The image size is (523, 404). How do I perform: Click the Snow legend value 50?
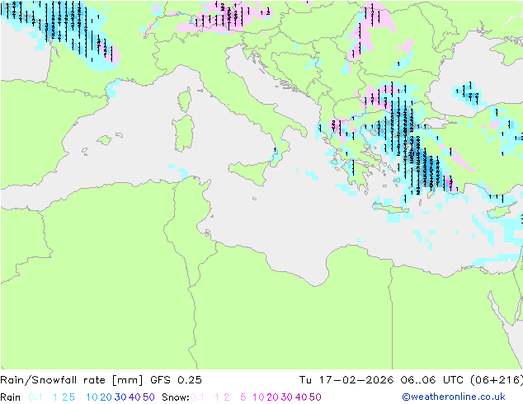click(315, 397)
